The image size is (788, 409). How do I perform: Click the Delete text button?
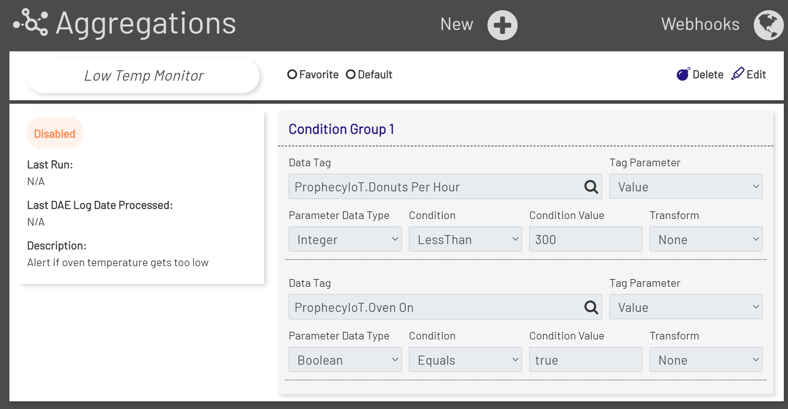708,74
